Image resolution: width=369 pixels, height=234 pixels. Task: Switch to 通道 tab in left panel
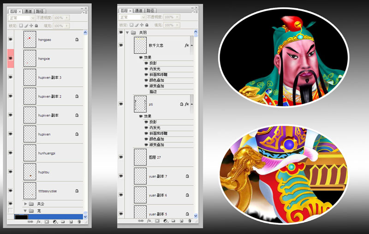28,11
